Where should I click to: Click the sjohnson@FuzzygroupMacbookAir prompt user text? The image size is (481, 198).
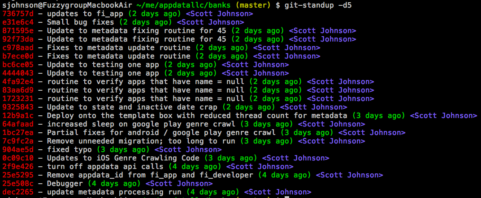tap(68, 5)
